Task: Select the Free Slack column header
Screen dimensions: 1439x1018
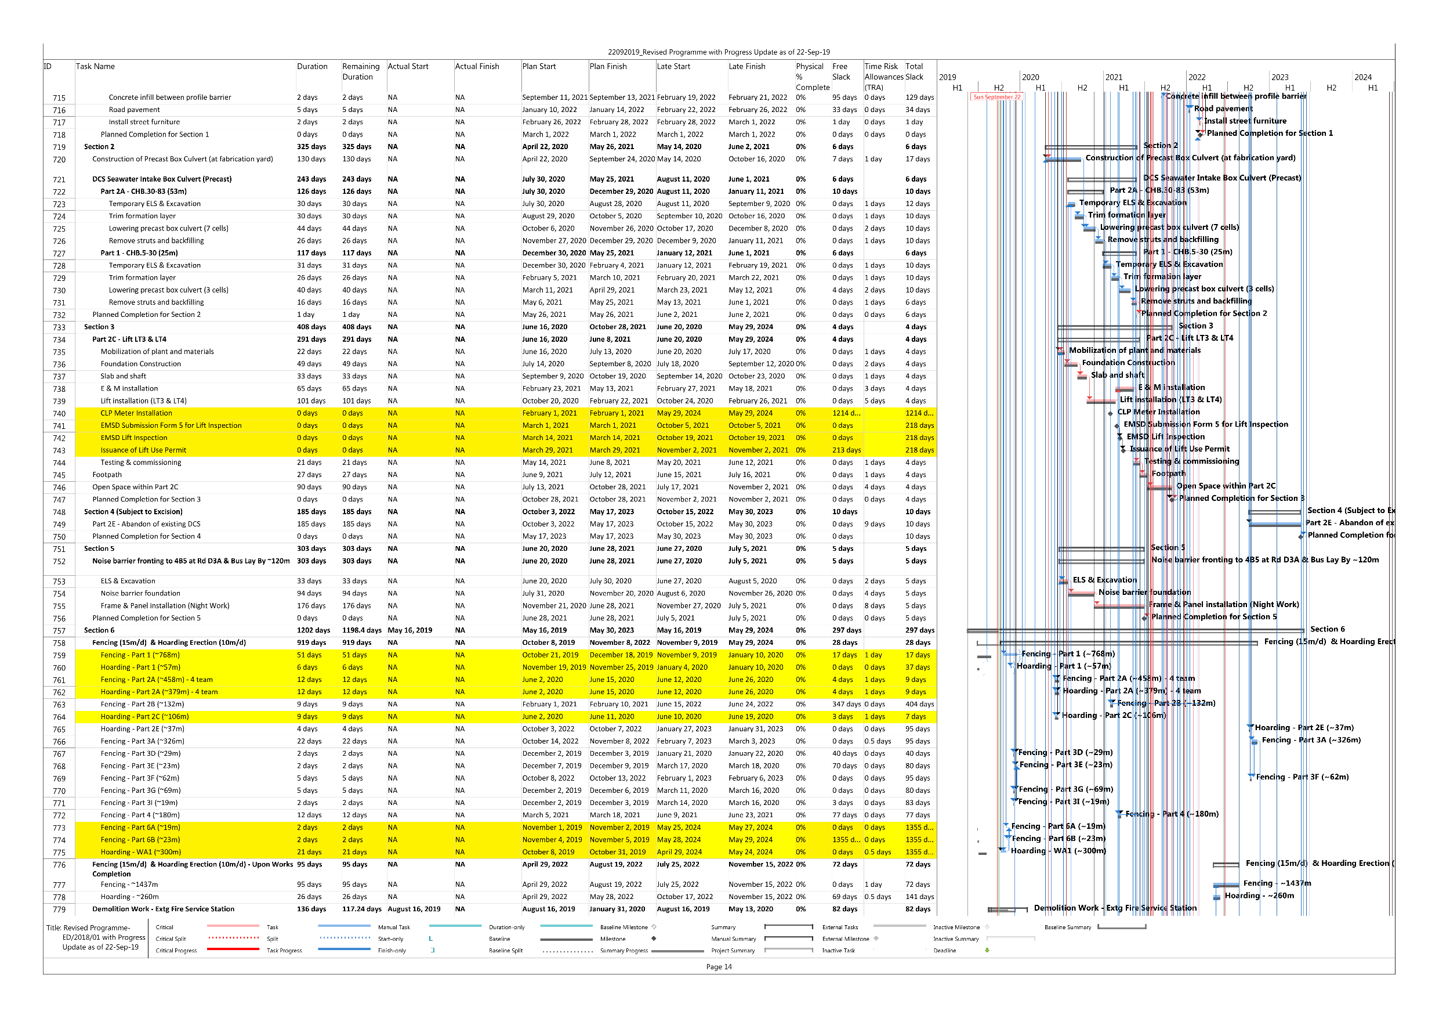Action: (x=842, y=71)
